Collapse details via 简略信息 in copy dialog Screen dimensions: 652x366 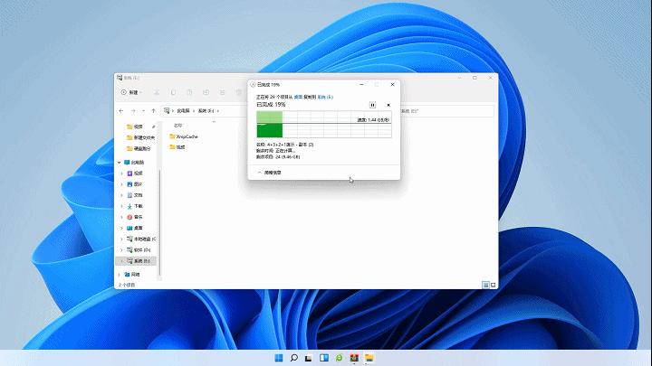coord(270,173)
